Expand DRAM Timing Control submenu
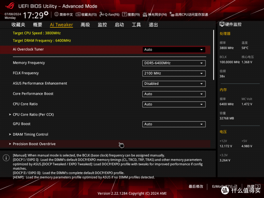 (x=30, y=134)
